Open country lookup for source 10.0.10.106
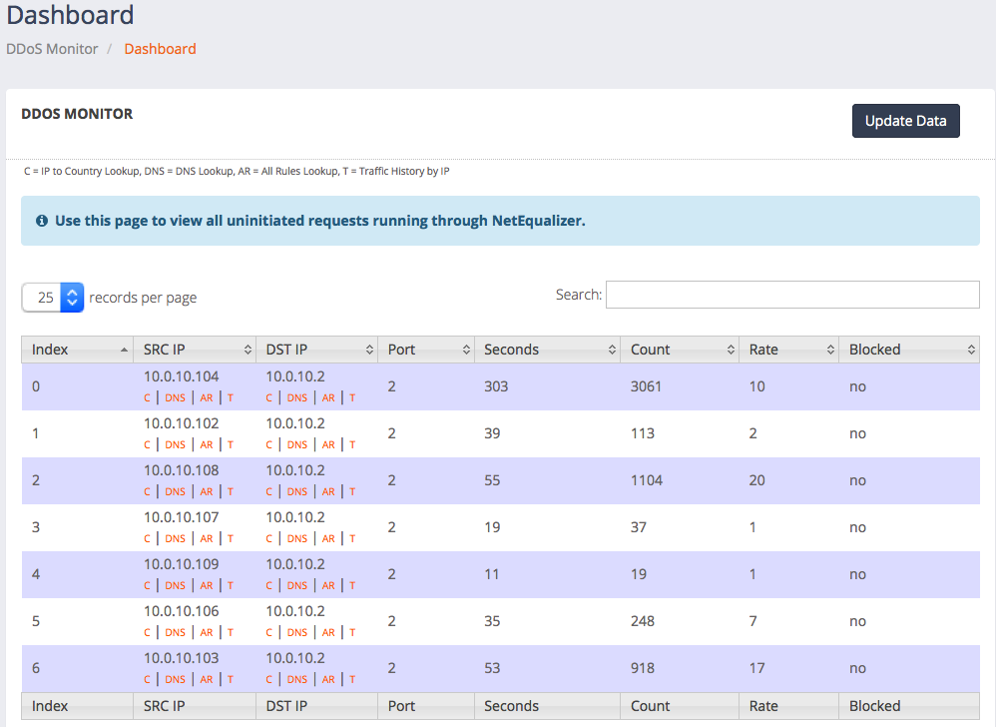Image resolution: width=996 pixels, height=727 pixels. coord(147,632)
